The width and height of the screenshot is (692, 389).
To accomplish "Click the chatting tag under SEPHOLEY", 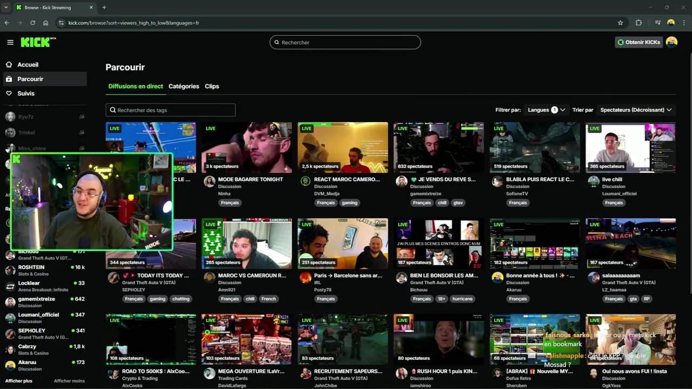I will [x=181, y=299].
